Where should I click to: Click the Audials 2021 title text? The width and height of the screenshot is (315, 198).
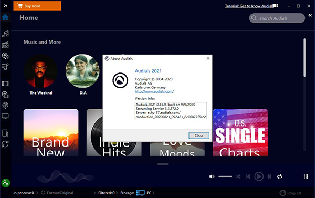(x=148, y=71)
